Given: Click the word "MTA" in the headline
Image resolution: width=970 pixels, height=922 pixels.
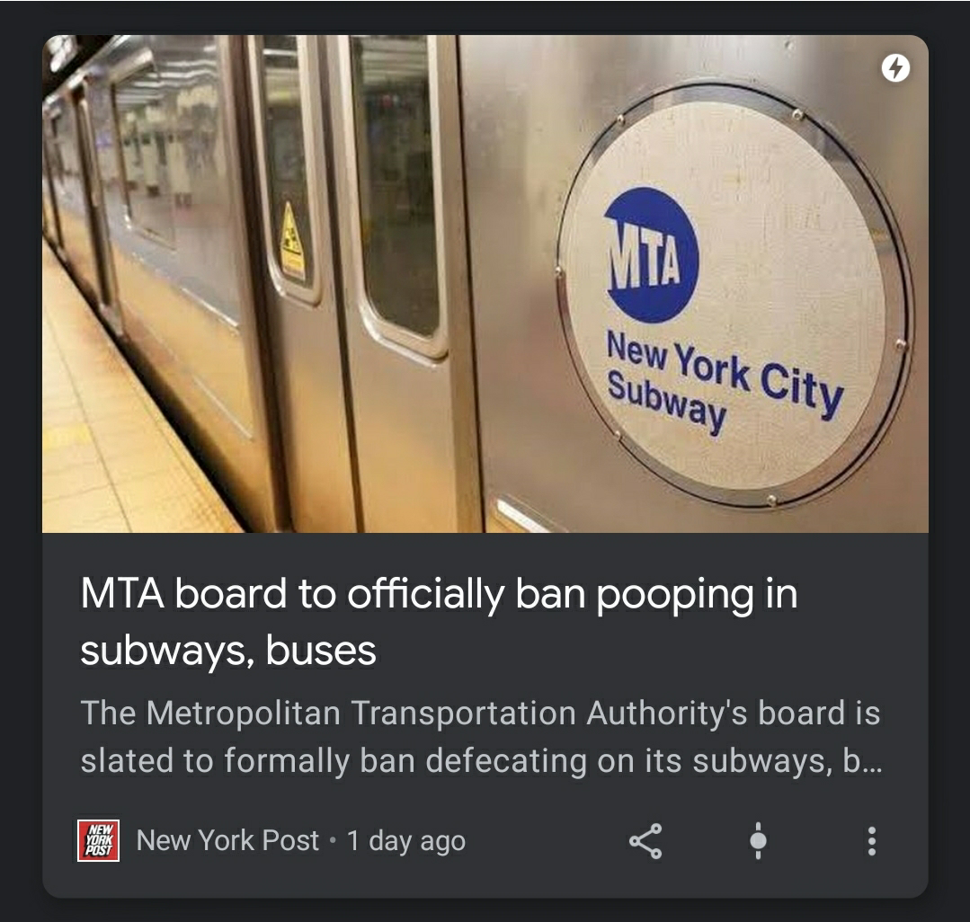Looking at the screenshot, I should point(122,594).
